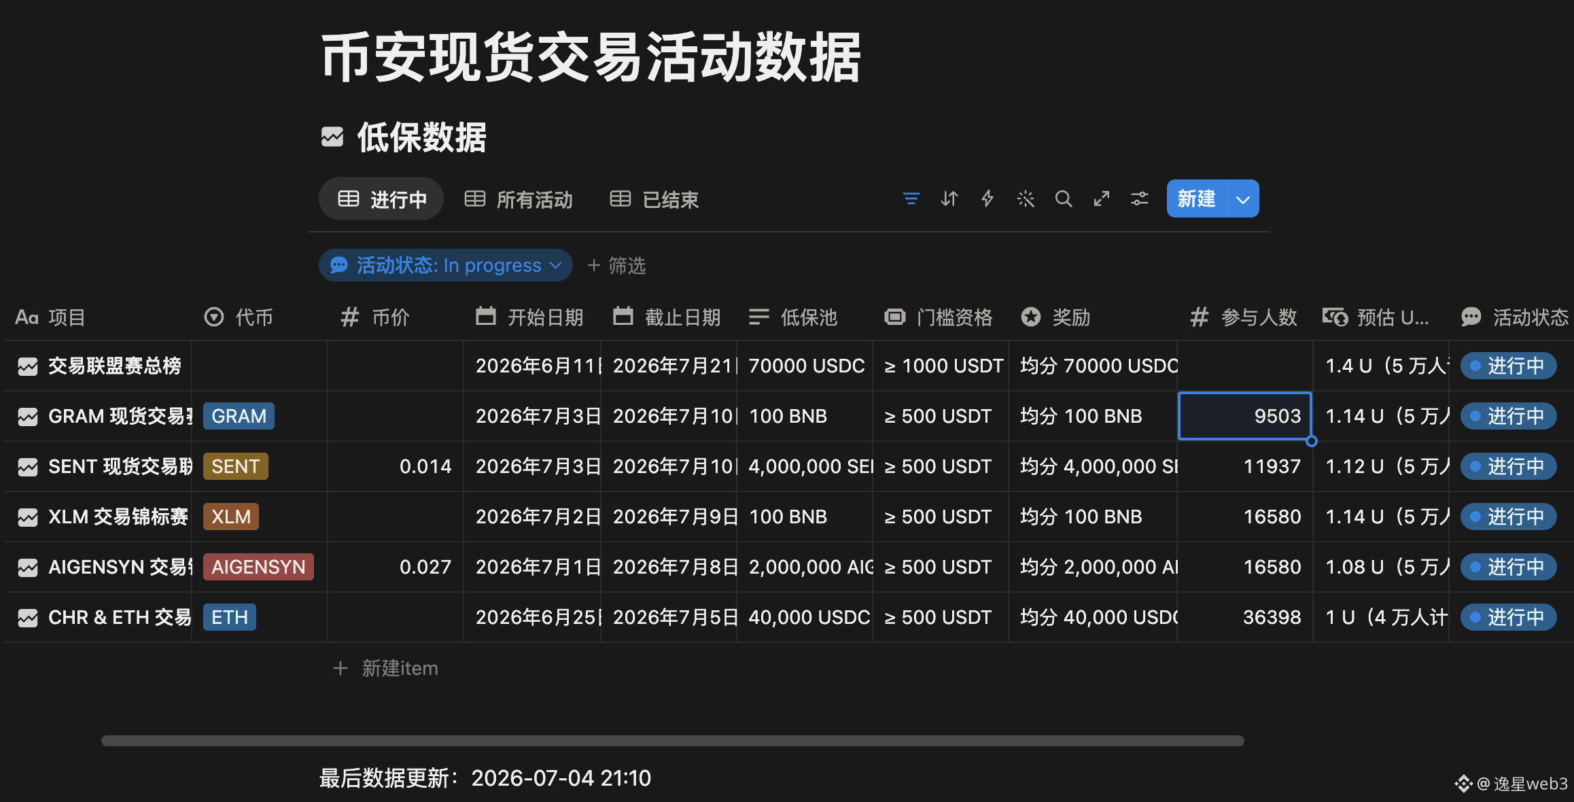This screenshot has width=1574, height=802.
Task: Click page icon of CHR & ETH row
Action: click(x=28, y=618)
